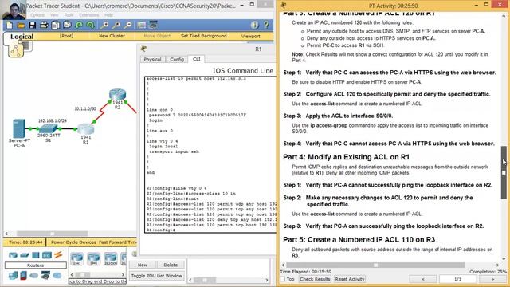Screen dimensions: 510x287
Task: Choose the End Devices category icon
Action: pos(13,276)
